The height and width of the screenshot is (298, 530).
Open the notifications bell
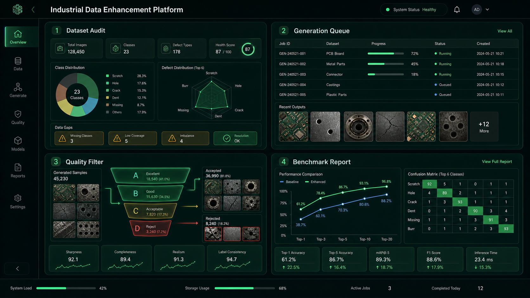pyautogui.click(x=457, y=10)
